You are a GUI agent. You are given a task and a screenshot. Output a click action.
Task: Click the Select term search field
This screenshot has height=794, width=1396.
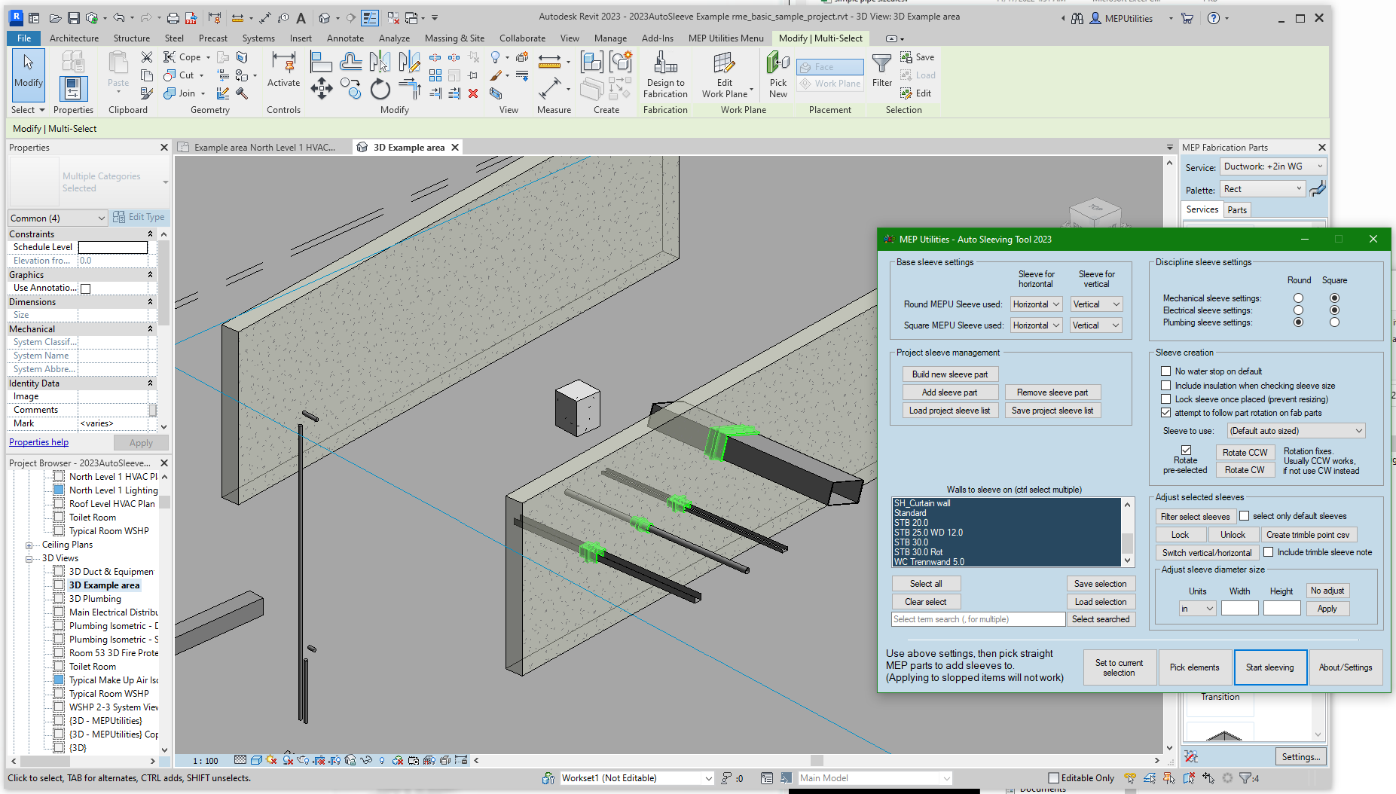click(x=977, y=619)
